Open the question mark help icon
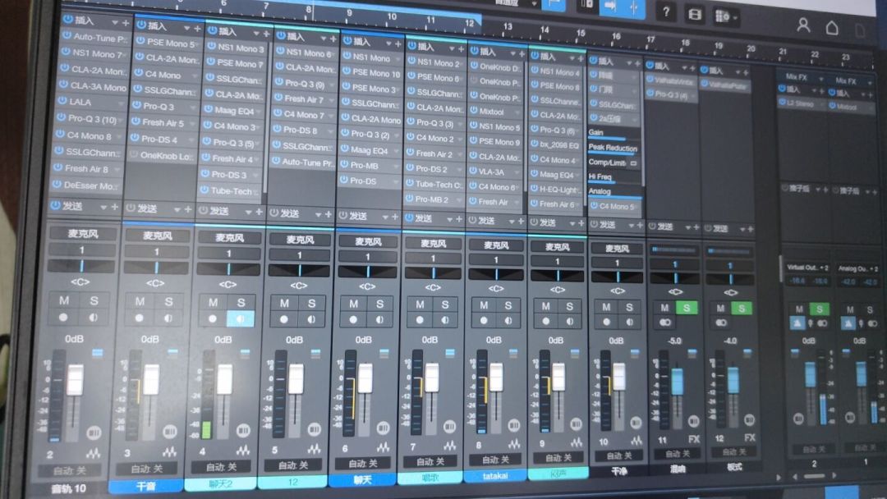 click(666, 11)
